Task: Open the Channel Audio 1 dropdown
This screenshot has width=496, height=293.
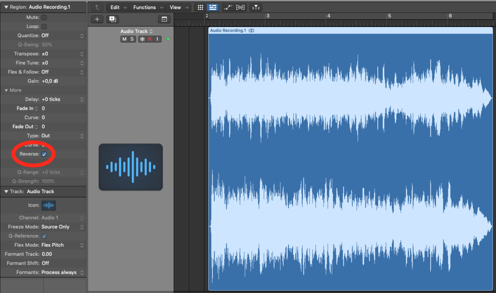Action: click(x=63, y=218)
